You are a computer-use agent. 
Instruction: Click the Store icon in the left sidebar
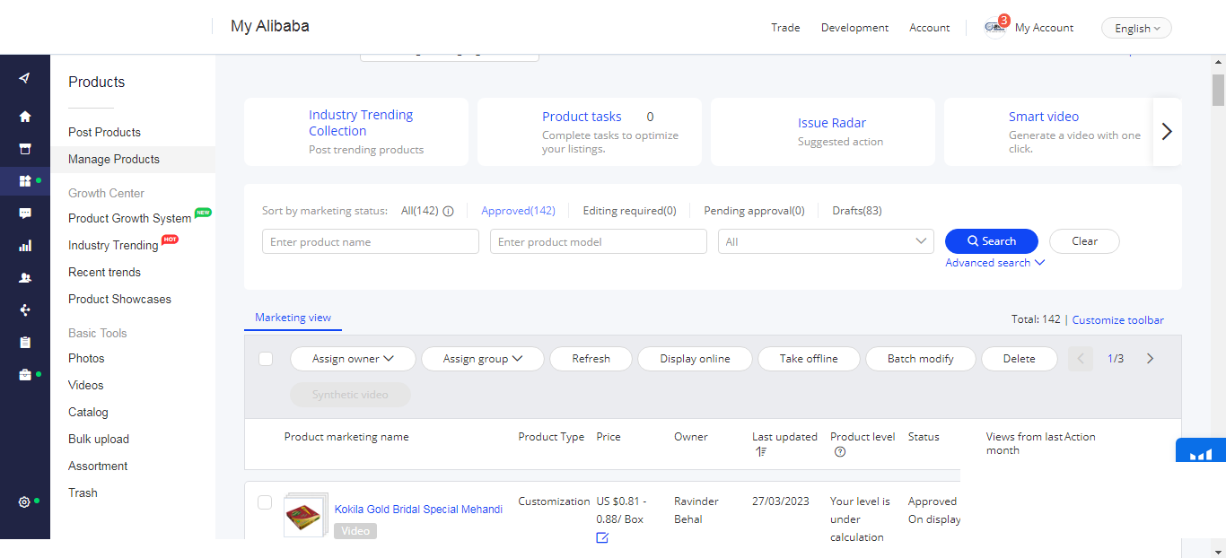24,148
